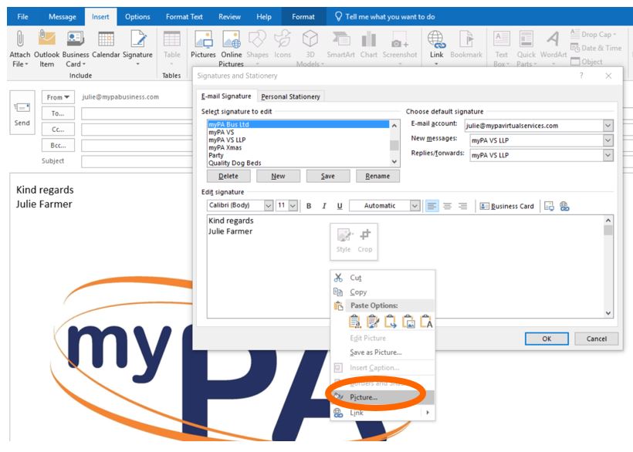Click the Business Card button in signature editor
Screen dimensions: 633x452
506,206
